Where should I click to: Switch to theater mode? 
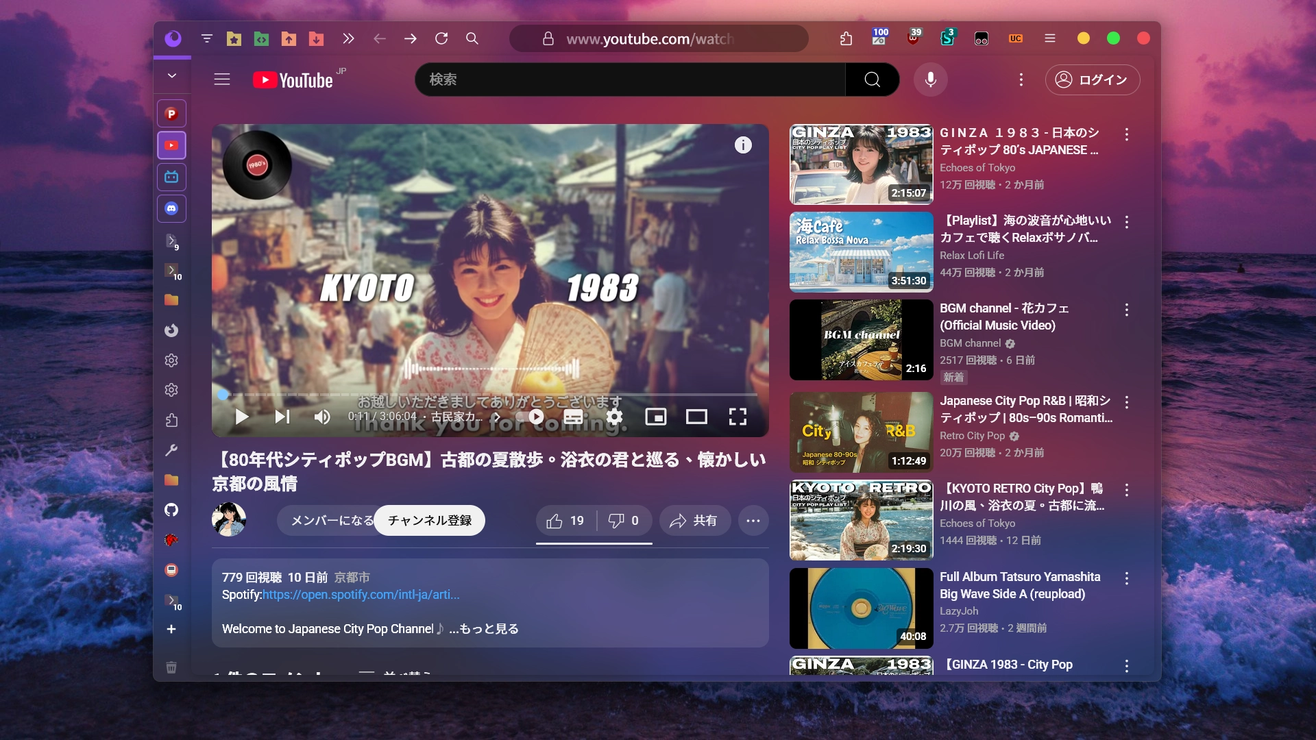(696, 417)
